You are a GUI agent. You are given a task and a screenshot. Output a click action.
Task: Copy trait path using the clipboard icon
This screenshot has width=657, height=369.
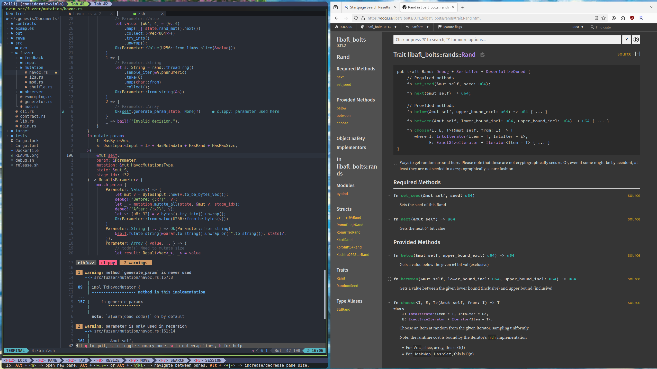tap(482, 54)
